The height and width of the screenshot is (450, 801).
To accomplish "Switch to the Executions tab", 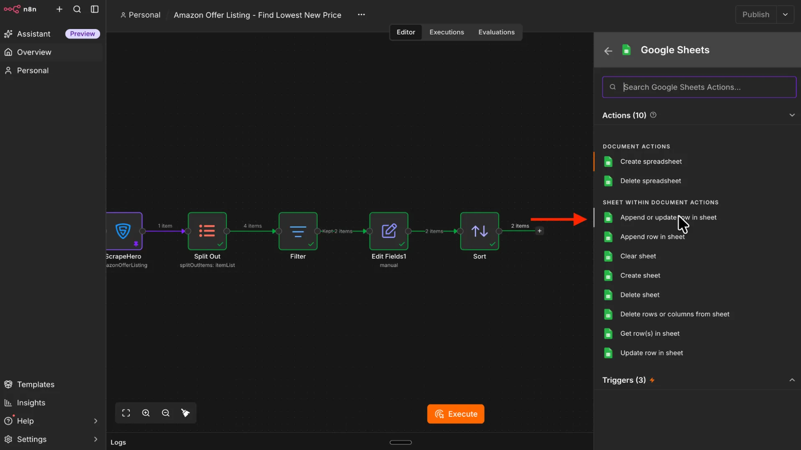I will tap(447, 32).
